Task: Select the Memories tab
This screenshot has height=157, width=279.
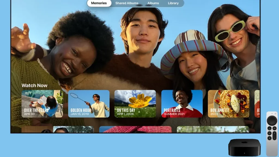Action: (99, 3)
